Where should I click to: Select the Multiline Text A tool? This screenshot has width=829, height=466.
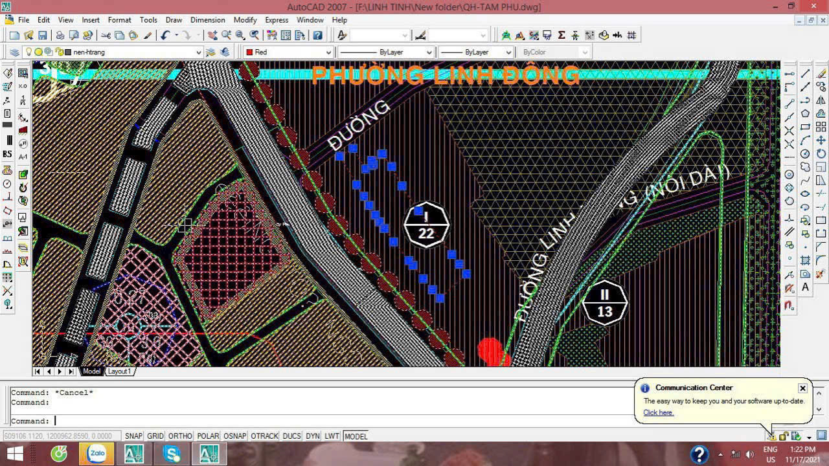[x=805, y=287]
